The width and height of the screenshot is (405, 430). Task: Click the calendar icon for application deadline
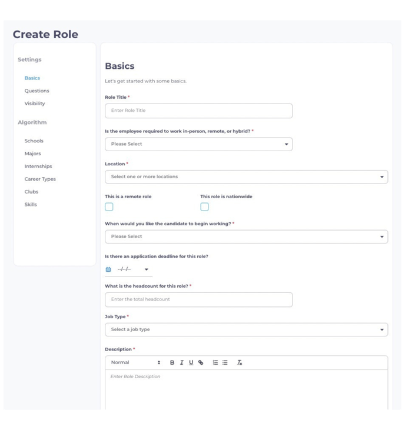[108, 269]
